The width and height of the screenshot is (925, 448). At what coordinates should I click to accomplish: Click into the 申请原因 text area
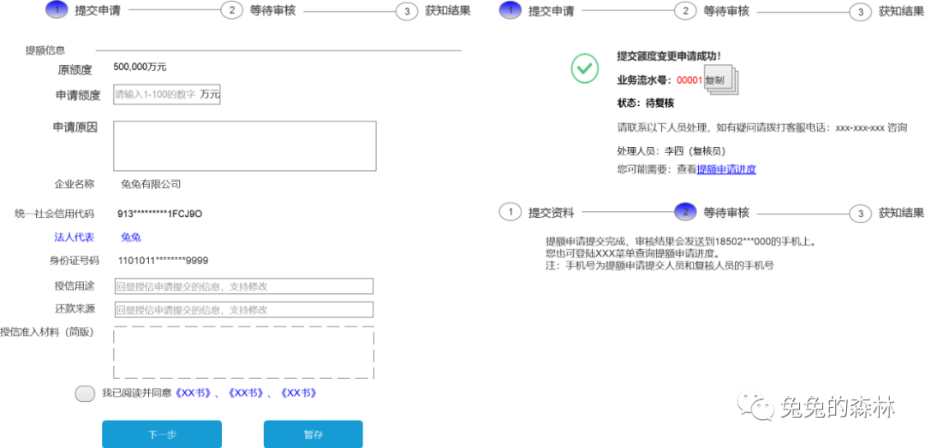[245, 146]
